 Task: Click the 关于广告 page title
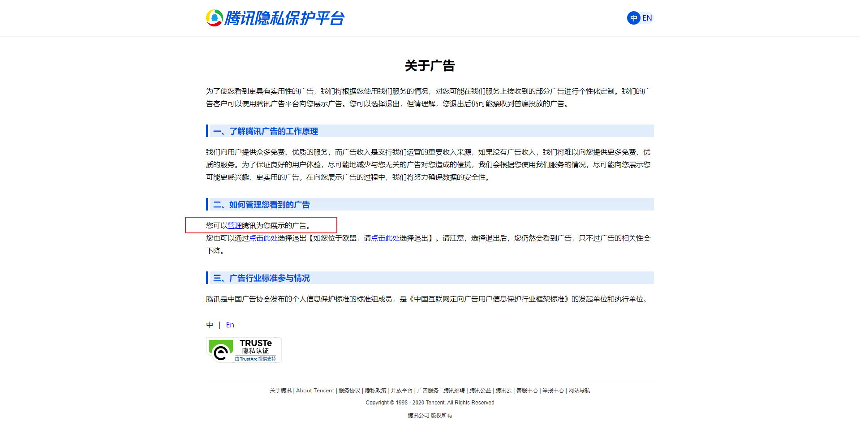[x=430, y=66]
